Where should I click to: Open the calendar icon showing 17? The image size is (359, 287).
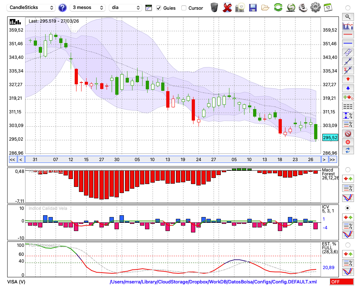(327, 8)
